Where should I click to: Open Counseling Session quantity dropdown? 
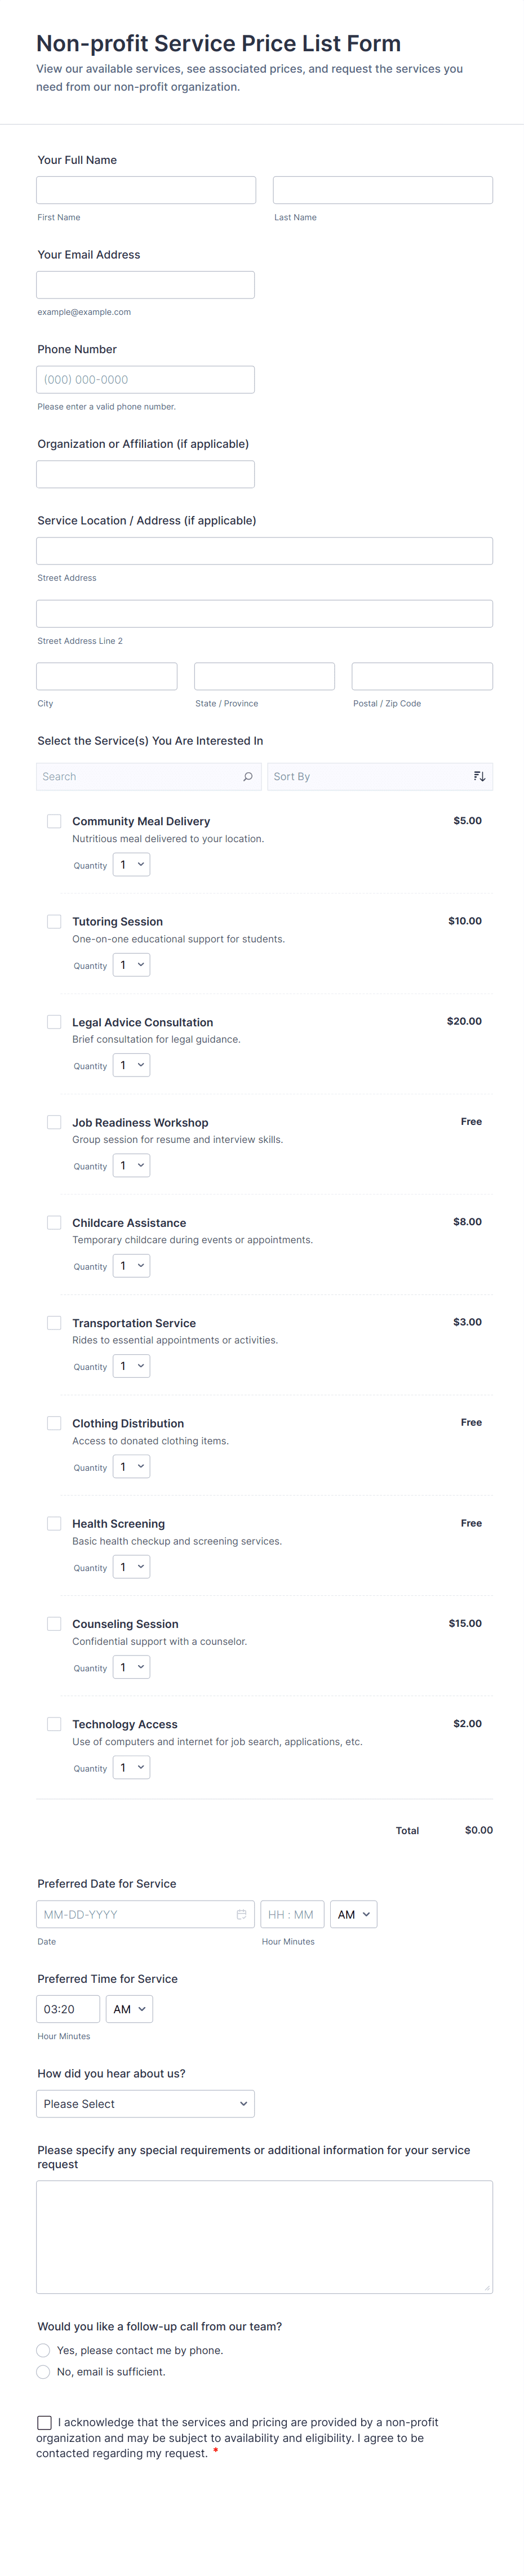point(131,1667)
